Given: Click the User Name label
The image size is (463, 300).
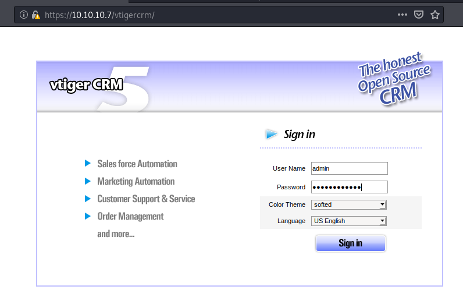Looking at the screenshot, I should tap(289, 168).
